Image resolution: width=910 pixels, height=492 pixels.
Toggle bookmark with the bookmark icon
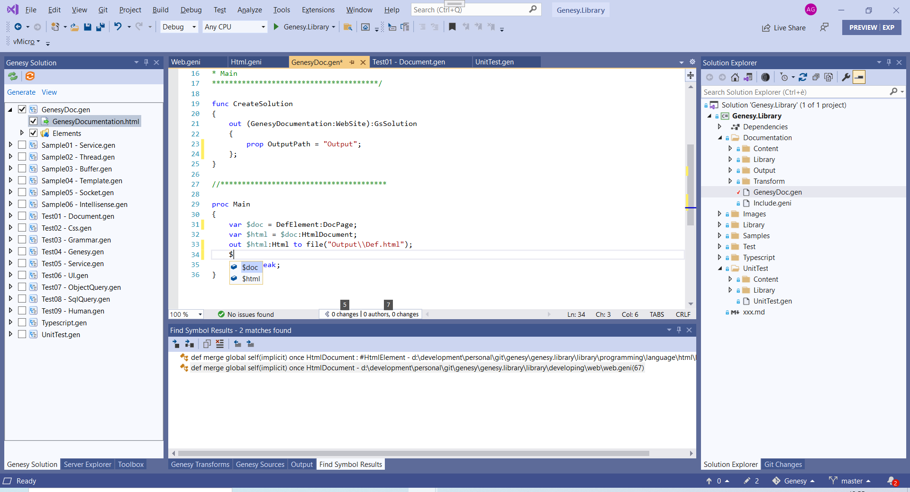tap(452, 27)
